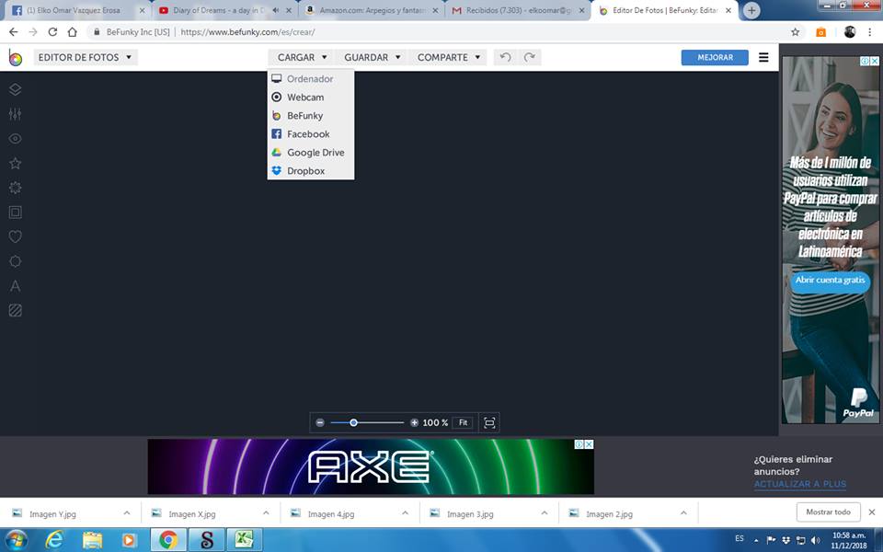Image resolution: width=883 pixels, height=552 pixels.
Task: Select the Edit sliders tool icon
Action: tap(15, 114)
